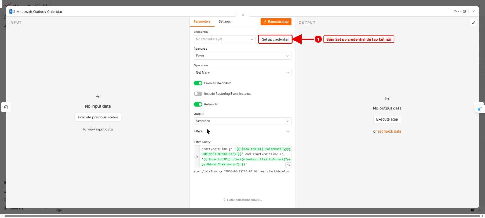This screenshot has height=218, width=485.
Task: Open the Output dropdown showing Simplified
Action: [242, 121]
